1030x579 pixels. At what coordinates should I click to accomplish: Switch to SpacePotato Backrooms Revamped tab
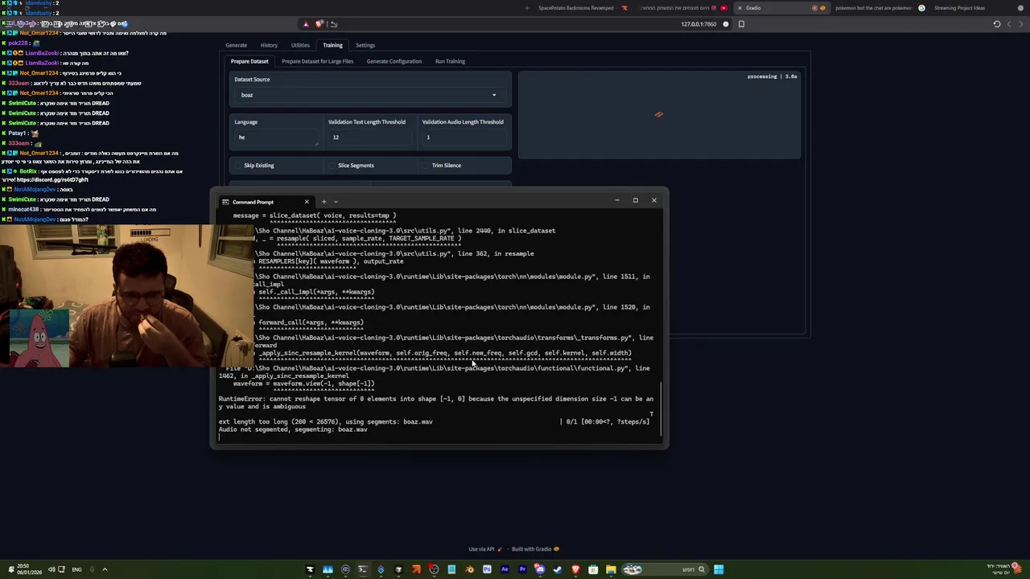click(583, 8)
